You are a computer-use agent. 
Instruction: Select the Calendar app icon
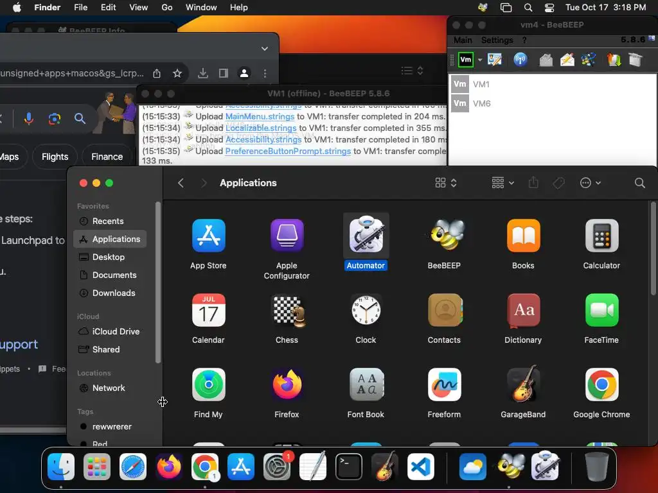point(209,310)
